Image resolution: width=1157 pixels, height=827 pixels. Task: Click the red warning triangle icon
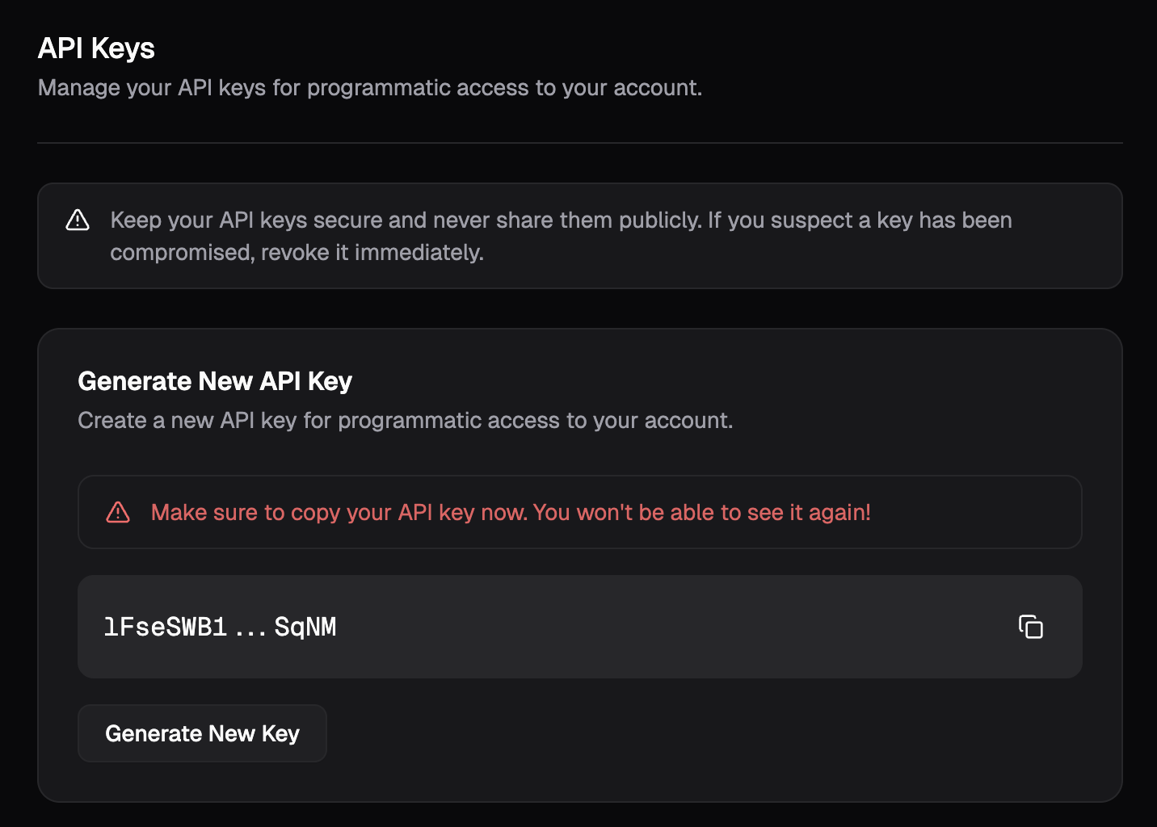coord(118,512)
